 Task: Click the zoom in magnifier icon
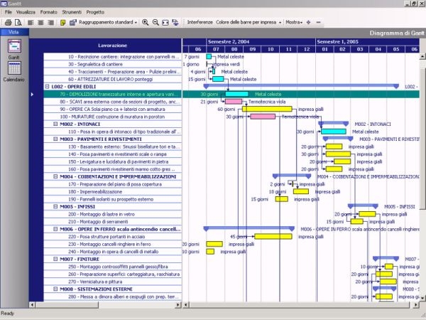click(146, 23)
